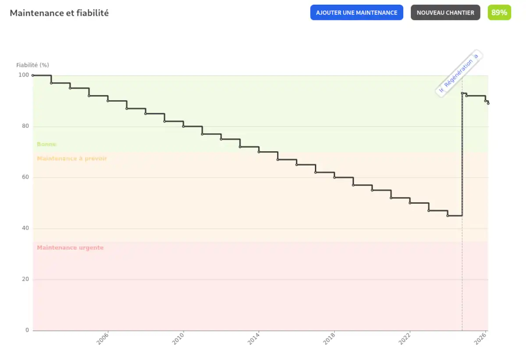The width and height of the screenshot is (526, 350).
Task: Click the Maintenance et fiabilité heading
Action: (59, 13)
